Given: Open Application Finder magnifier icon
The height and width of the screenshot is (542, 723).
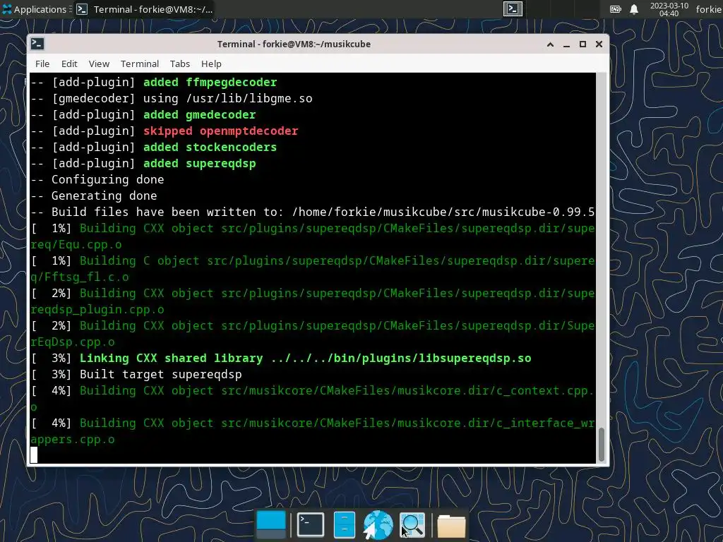Looking at the screenshot, I should pyautogui.click(x=412, y=525).
